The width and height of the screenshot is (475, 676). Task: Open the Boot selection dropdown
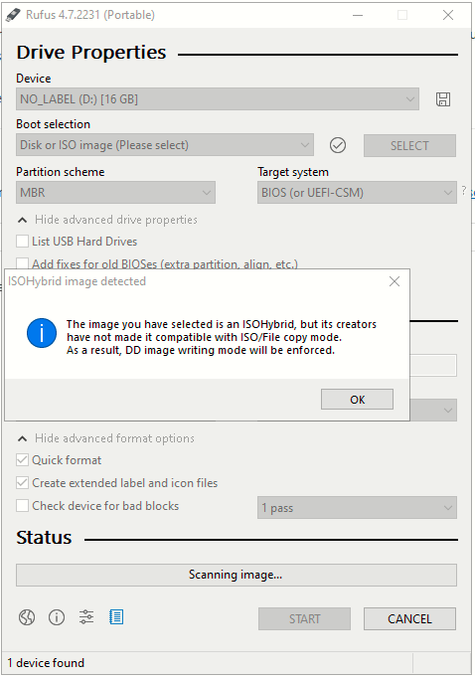165,145
